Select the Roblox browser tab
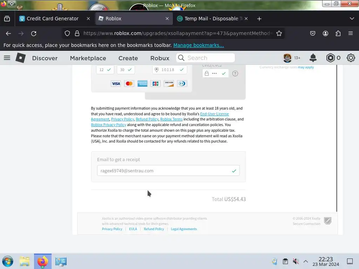The height and width of the screenshot is (269, 359). (134, 19)
